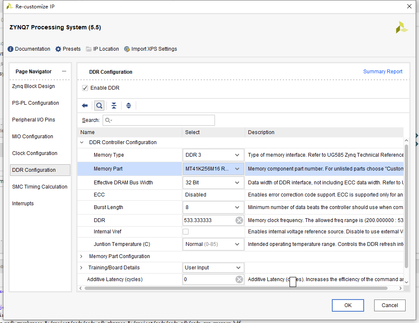Viewport: 419px width, 323px height.
Task: Click the Collapse All toolbar icon
Action: pos(114,106)
